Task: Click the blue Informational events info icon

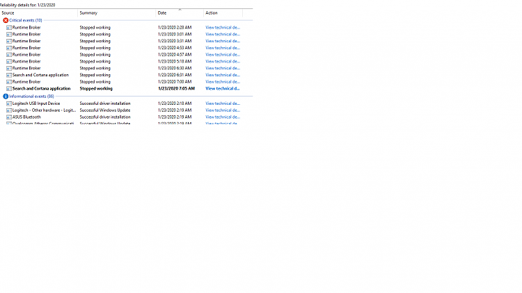Action: pyautogui.click(x=6, y=97)
